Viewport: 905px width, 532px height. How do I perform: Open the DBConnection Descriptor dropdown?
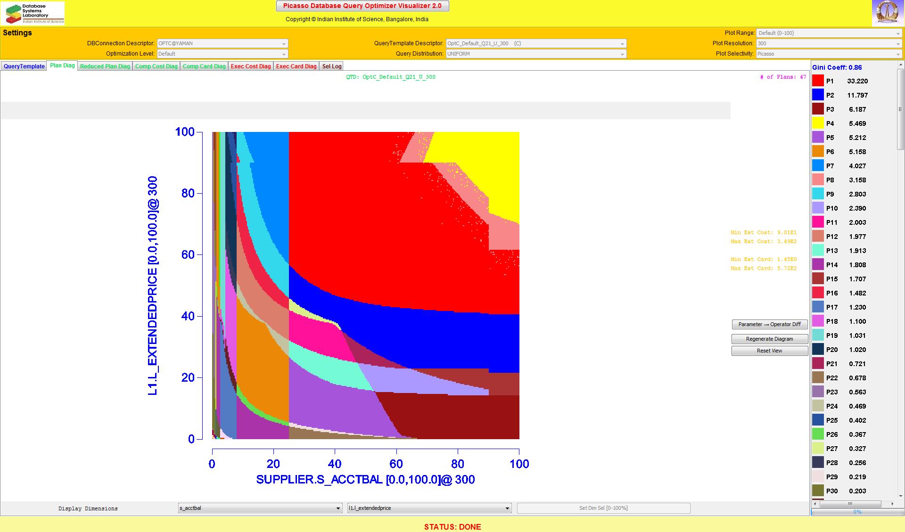pos(222,43)
